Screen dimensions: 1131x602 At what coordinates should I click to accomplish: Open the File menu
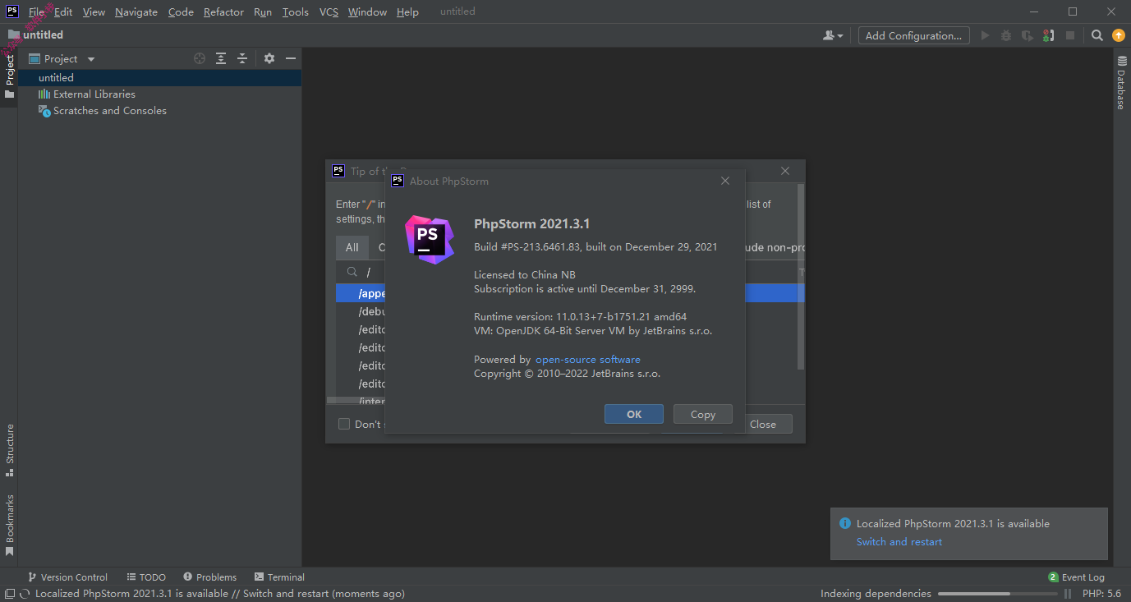36,11
